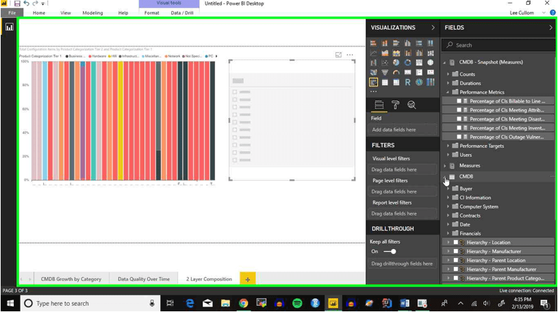Check Hierarchy - Manufacturer field
Image resolution: width=558 pixels, height=312 pixels.
point(455,251)
